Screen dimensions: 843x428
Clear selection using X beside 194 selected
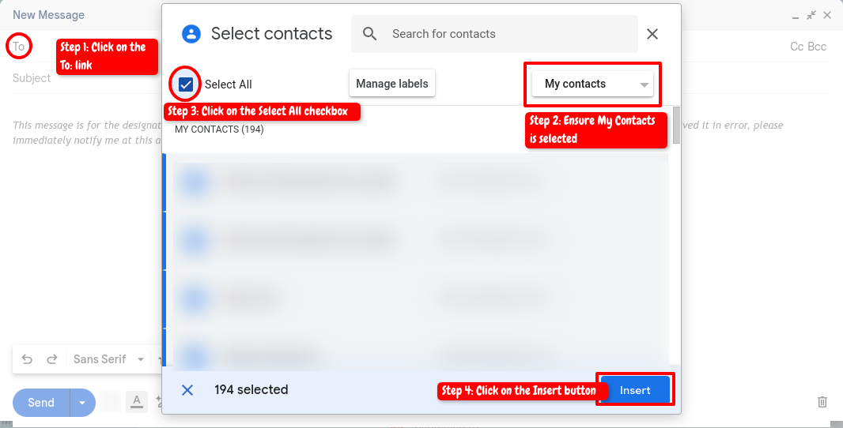pos(187,390)
